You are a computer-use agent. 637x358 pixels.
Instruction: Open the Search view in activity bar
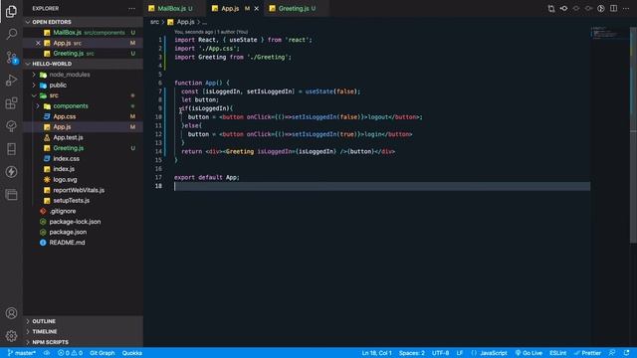point(11,34)
